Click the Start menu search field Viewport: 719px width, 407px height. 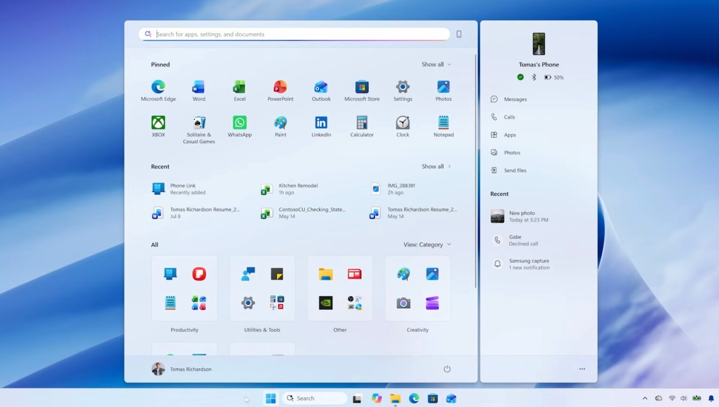[294, 34]
